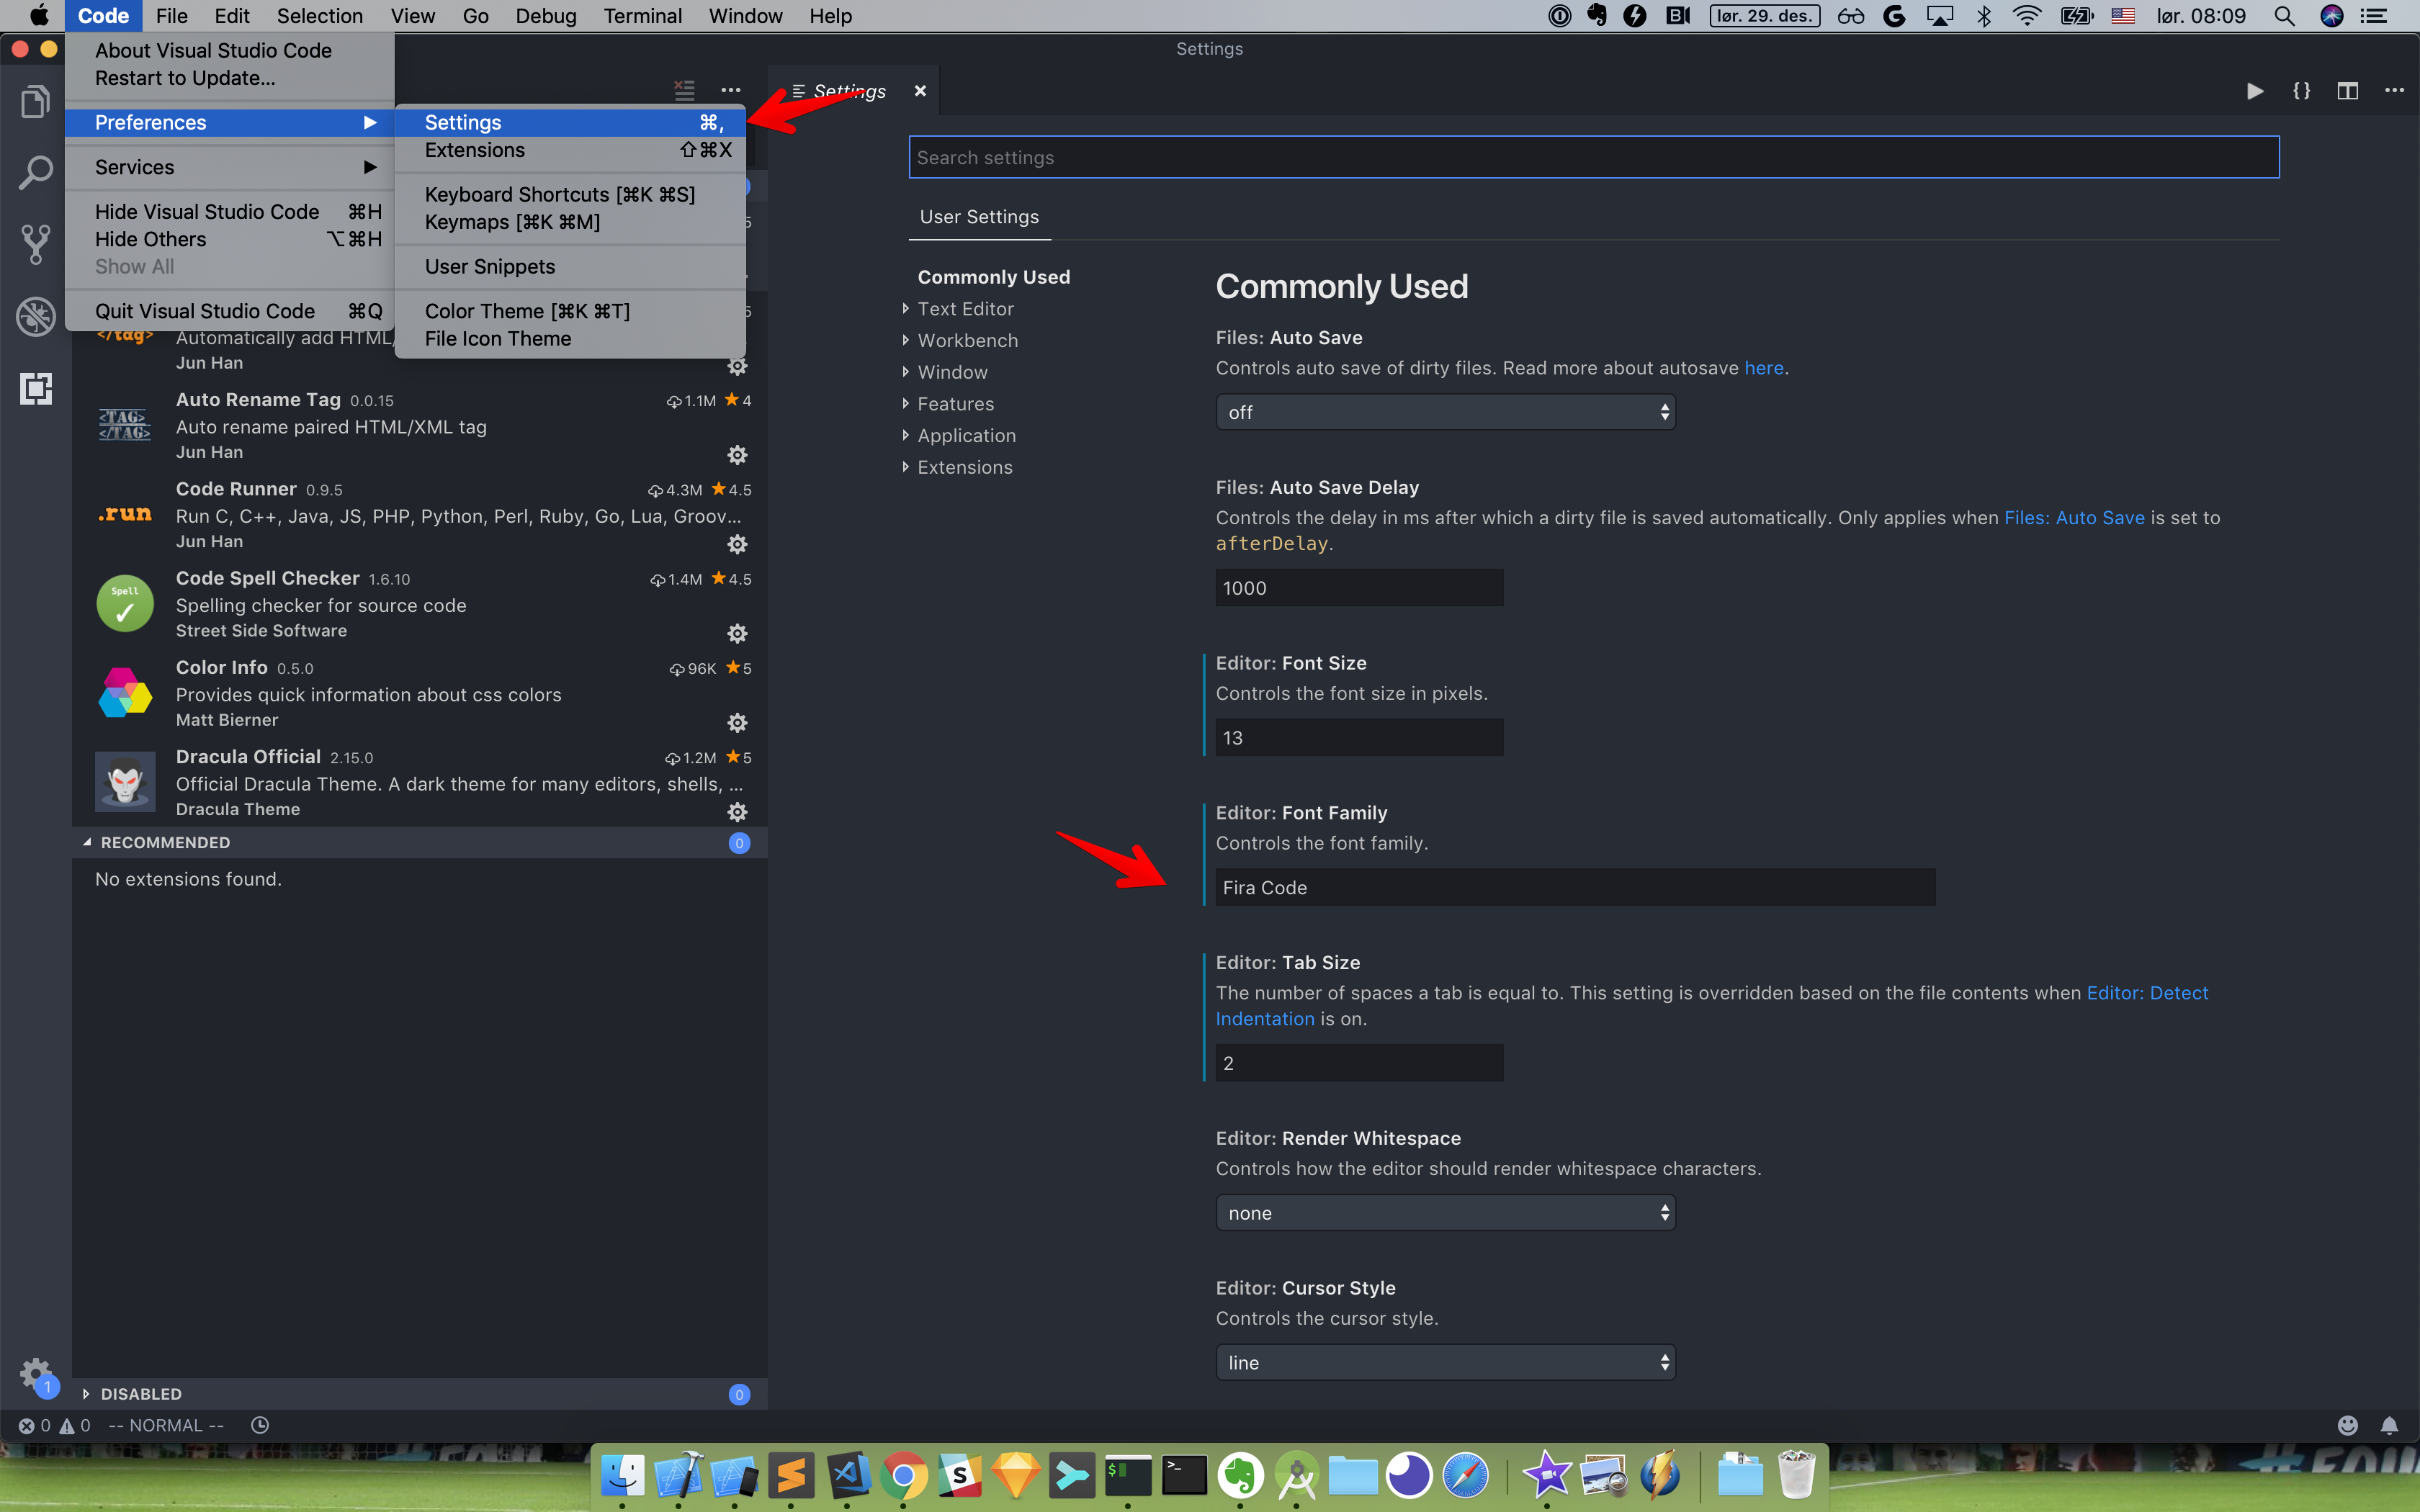This screenshot has width=2420, height=1512.
Task: Open Cursor Style dropdown showing line
Action: tap(1445, 1362)
